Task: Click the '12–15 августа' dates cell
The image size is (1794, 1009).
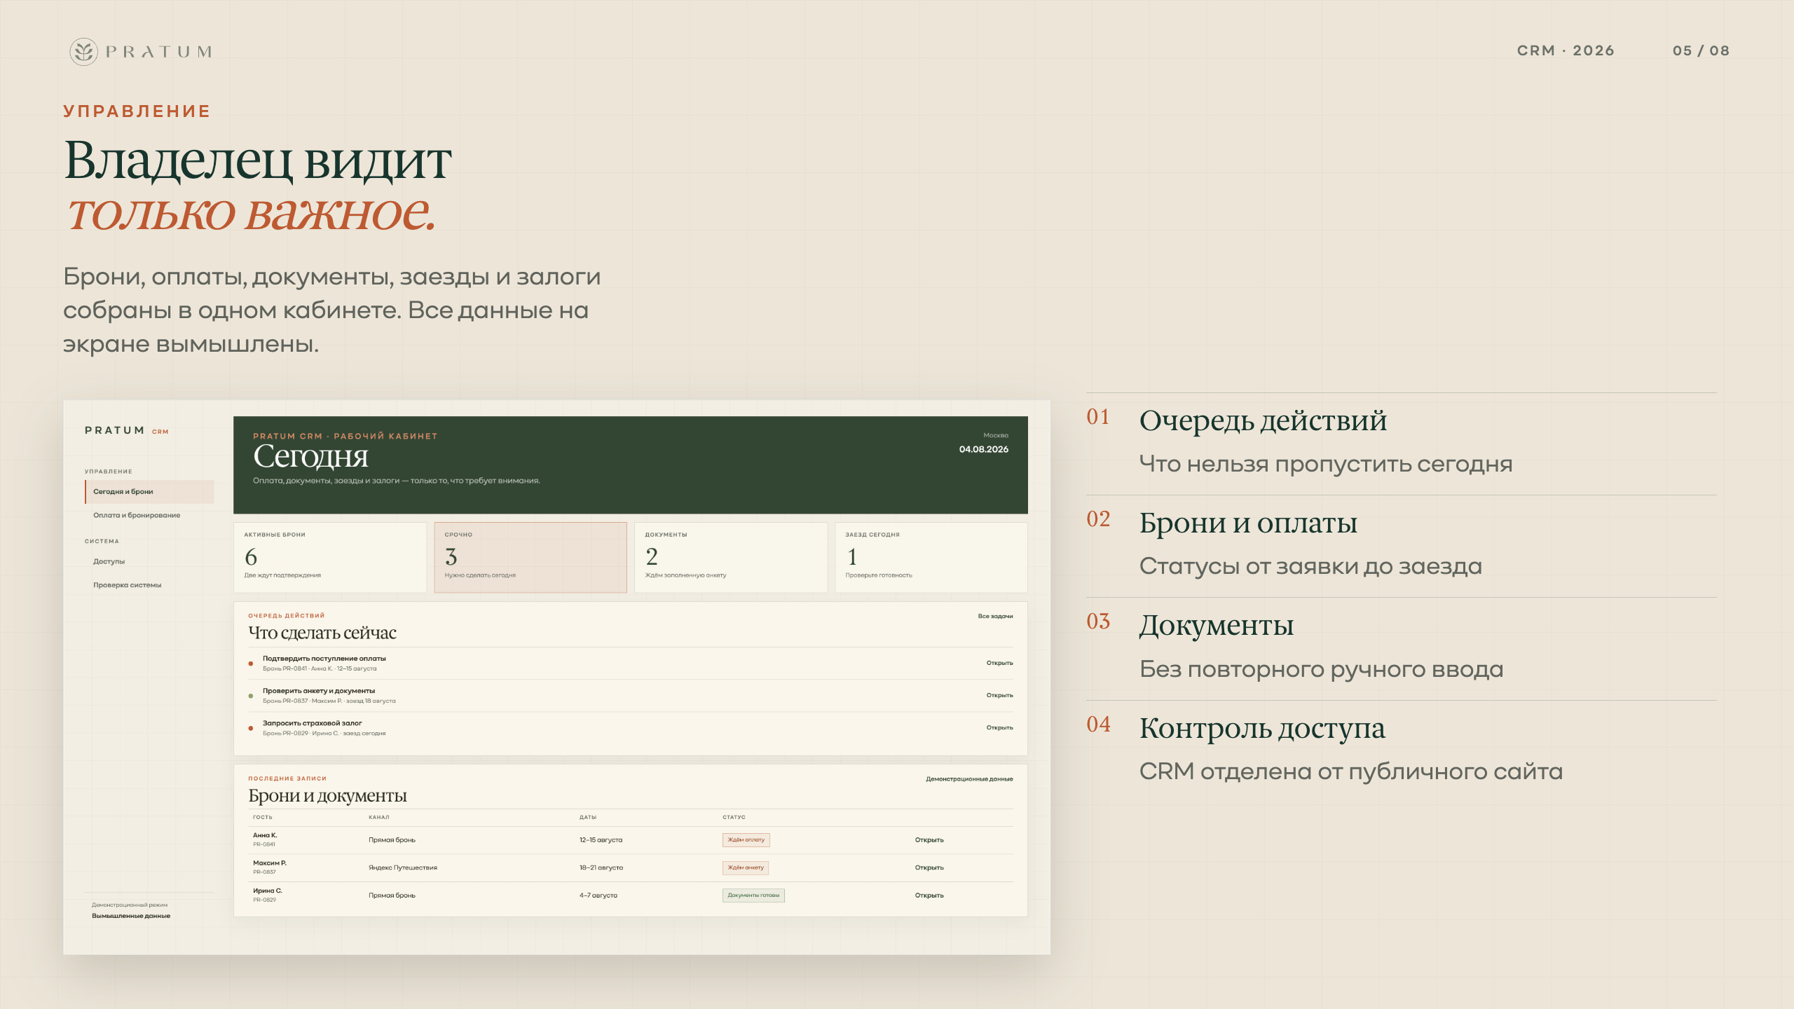Action: pos(601,839)
